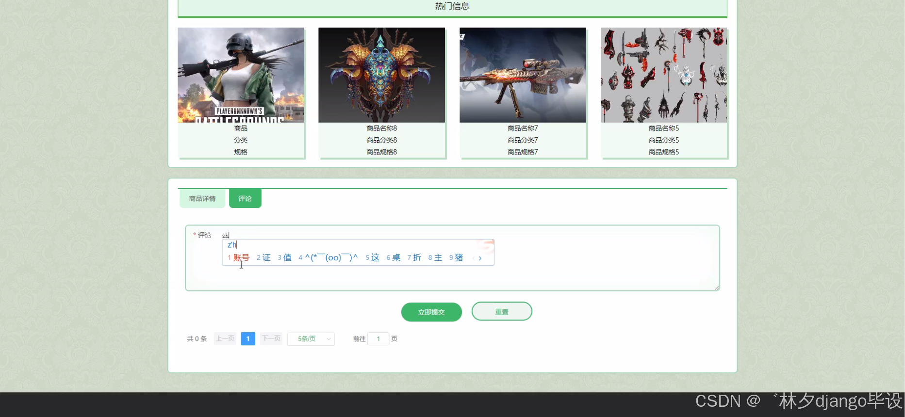Choose IME candidate 6 桌
The height and width of the screenshot is (417, 905).
point(394,257)
